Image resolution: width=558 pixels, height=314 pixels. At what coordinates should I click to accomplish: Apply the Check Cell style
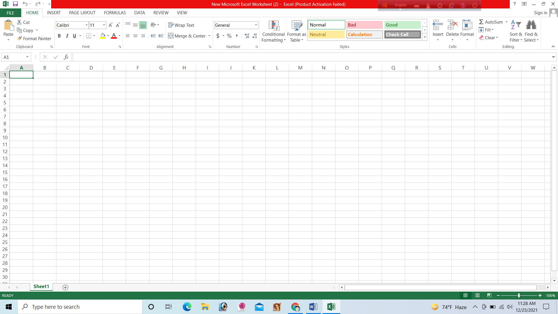(x=403, y=34)
